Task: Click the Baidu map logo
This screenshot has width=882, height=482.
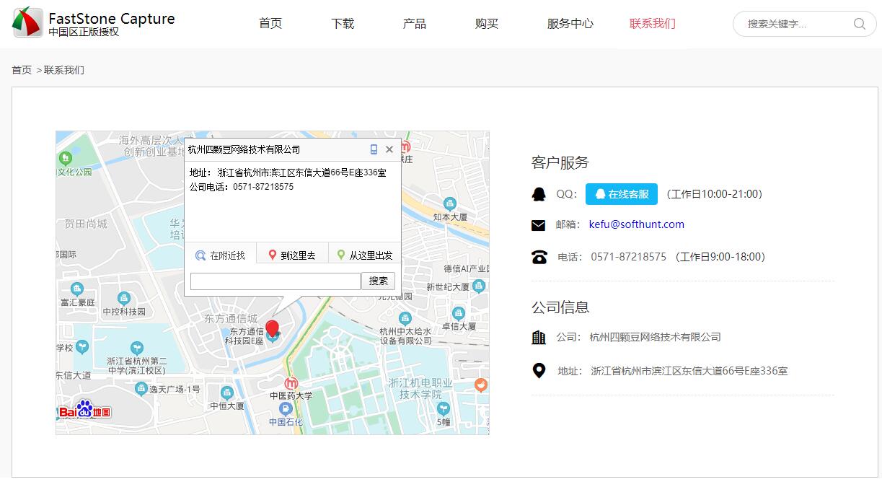Action: pos(84,411)
